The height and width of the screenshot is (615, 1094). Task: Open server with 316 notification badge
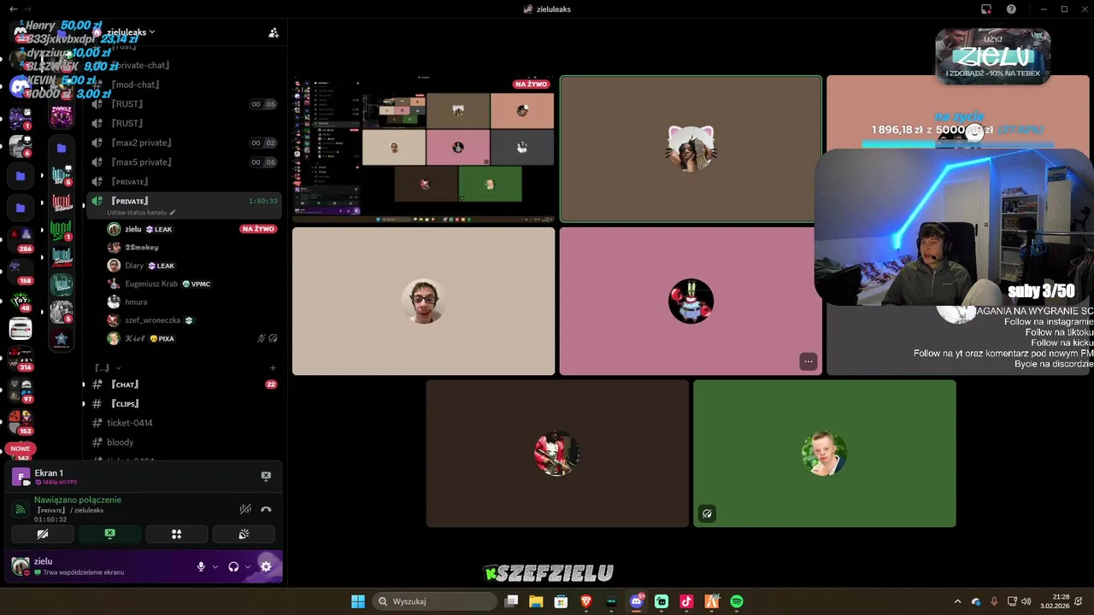[x=21, y=358]
